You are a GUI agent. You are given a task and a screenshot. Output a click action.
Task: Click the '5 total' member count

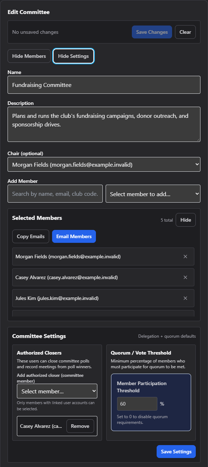pos(167,220)
